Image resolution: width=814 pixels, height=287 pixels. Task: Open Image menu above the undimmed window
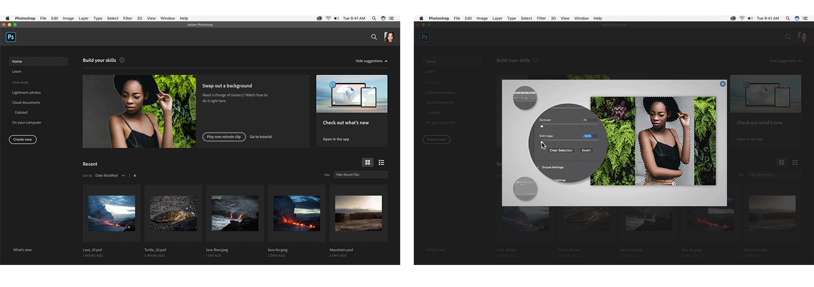click(x=68, y=18)
